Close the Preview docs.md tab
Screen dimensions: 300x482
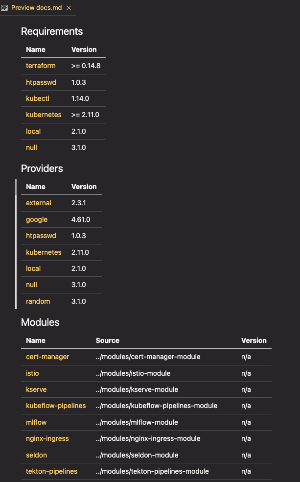[x=69, y=8]
